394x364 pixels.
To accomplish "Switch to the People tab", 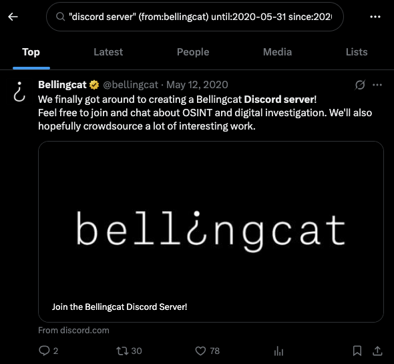I will (x=193, y=52).
